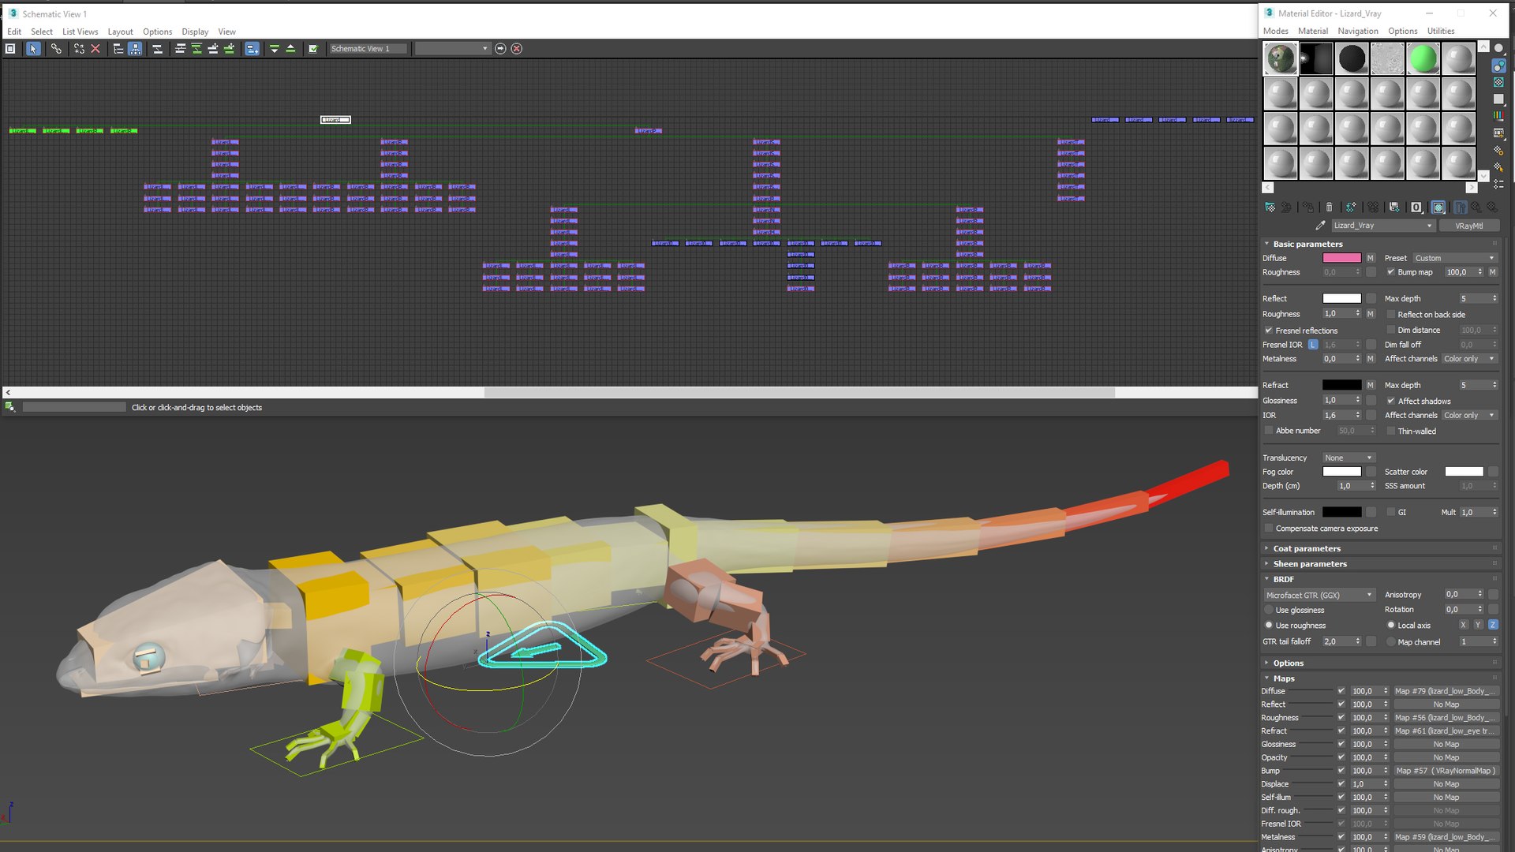Click pink Diffuse color swatch
1515x852 pixels.
click(1341, 258)
